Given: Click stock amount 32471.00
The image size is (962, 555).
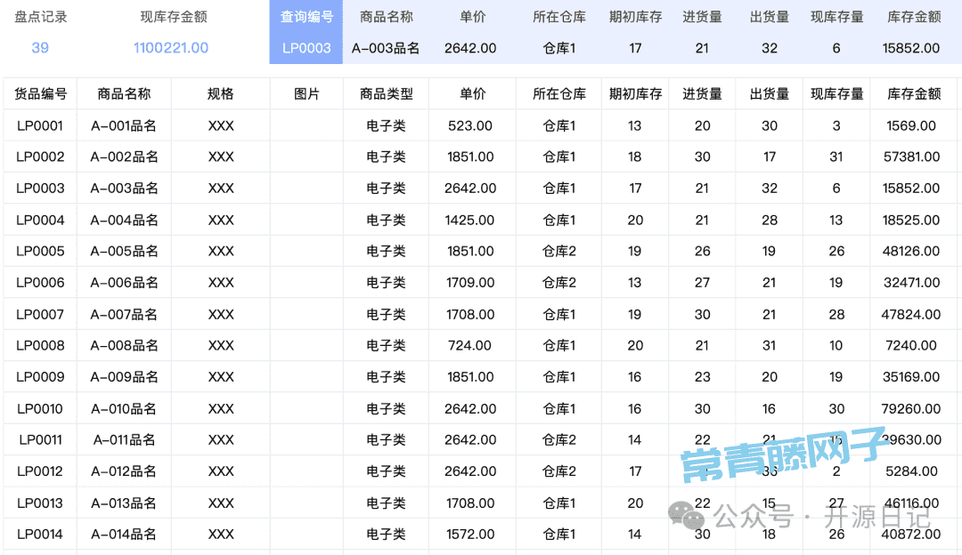Looking at the screenshot, I should [x=911, y=283].
